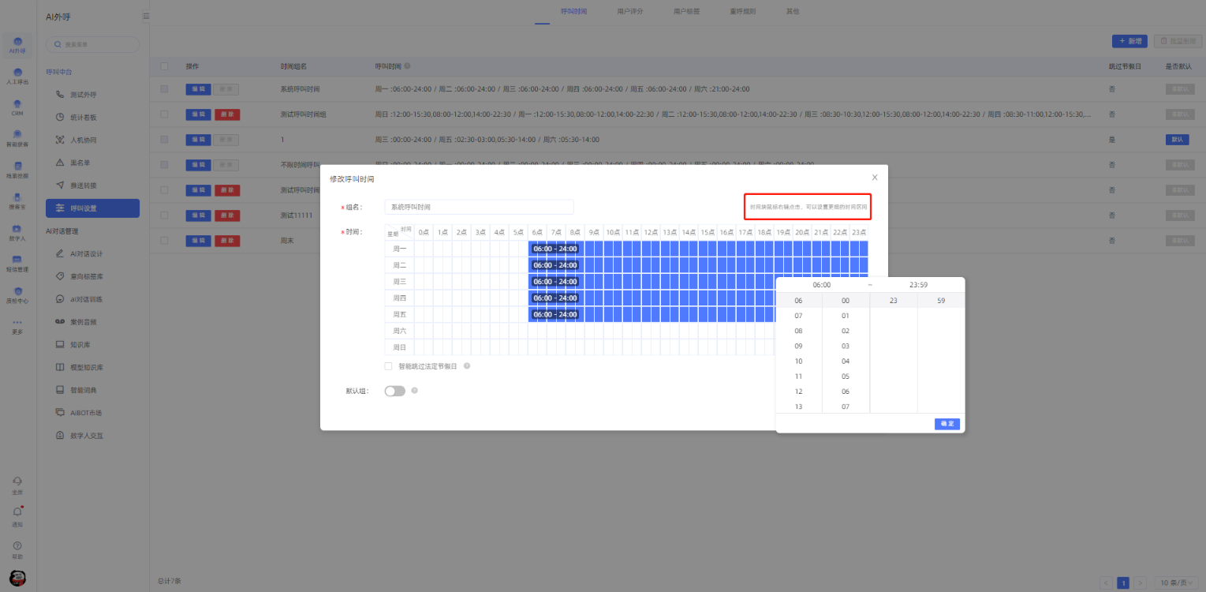Viewport: 1206px width, 592px height.
Task: Click the help icon beside 智能跳过法定节假日
Action: [467, 366]
